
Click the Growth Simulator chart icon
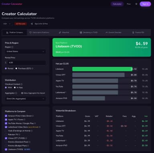tap(107, 32)
